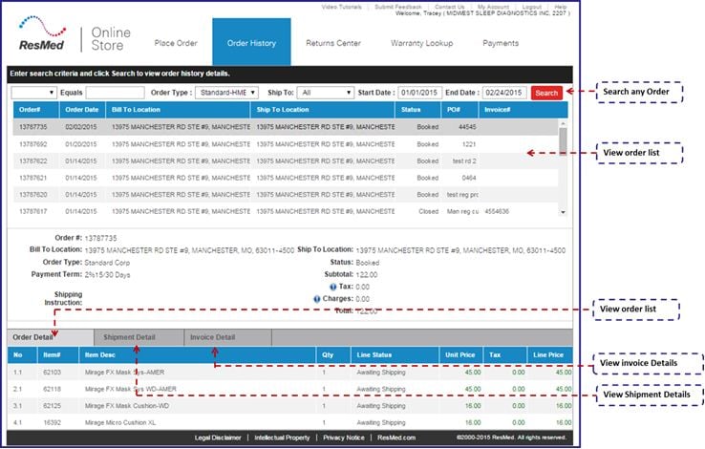Click PO value 44545
The width and height of the screenshot is (705, 449).
pos(467,127)
